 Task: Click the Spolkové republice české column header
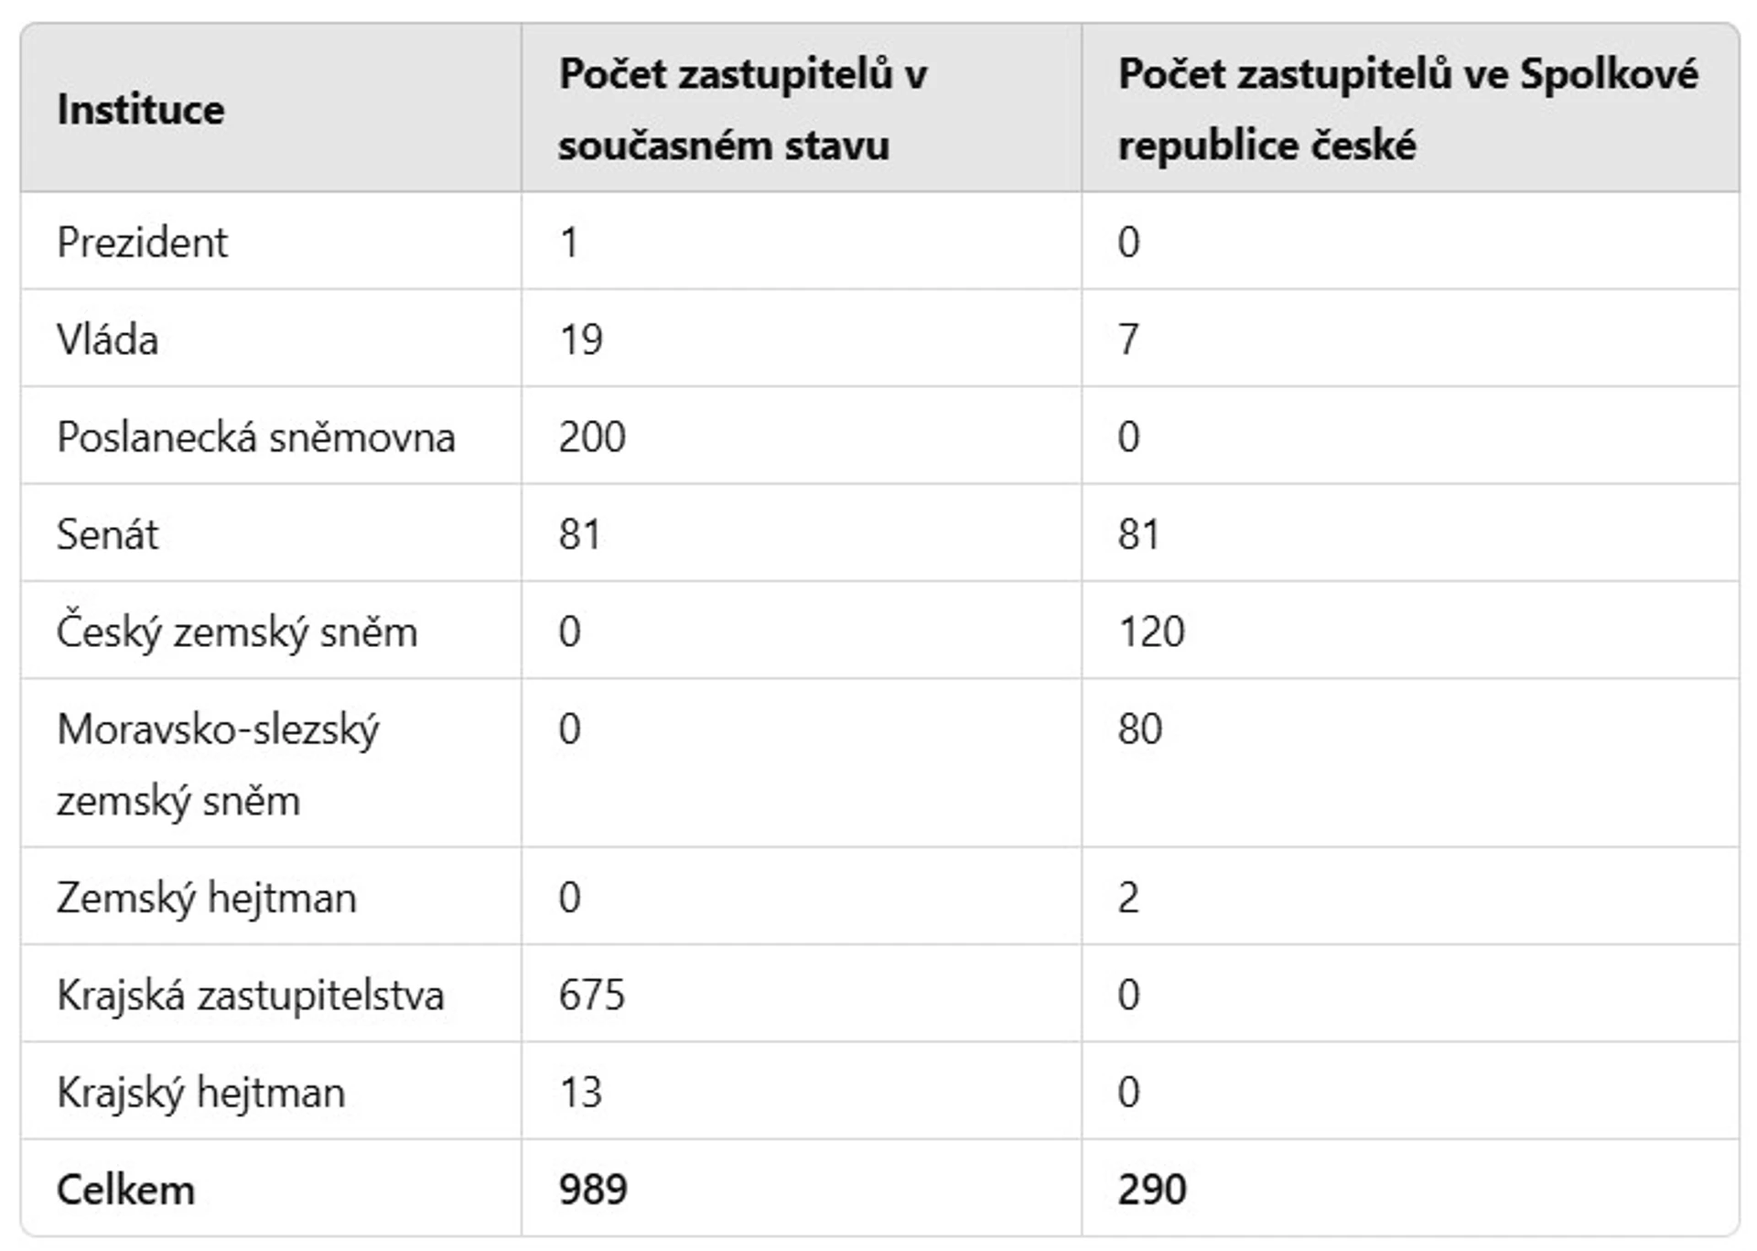pyautogui.click(x=1408, y=110)
